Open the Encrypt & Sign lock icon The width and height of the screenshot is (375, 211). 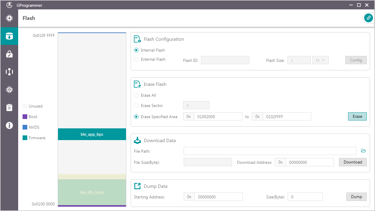tap(9, 54)
